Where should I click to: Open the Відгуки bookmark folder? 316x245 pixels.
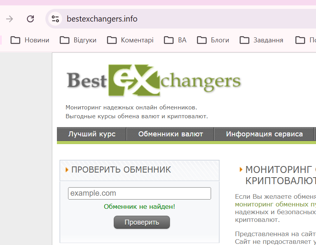[78, 40]
